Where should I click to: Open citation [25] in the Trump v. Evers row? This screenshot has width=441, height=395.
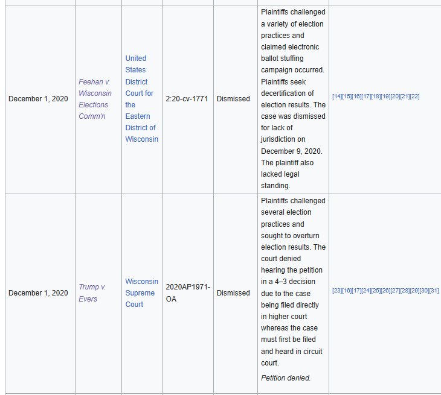pos(376,291)
